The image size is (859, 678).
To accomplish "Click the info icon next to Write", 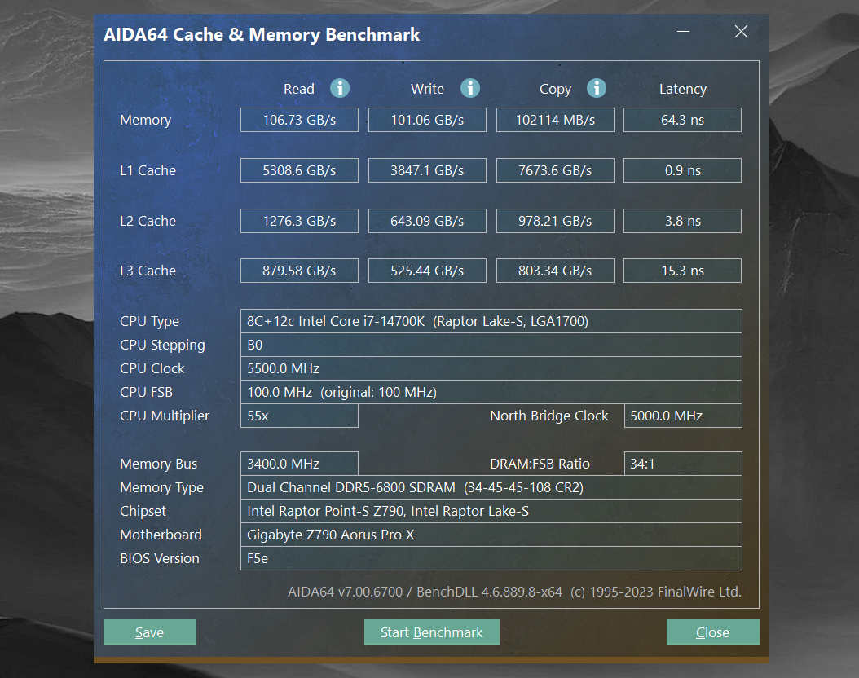I will (x=470, y=88).
